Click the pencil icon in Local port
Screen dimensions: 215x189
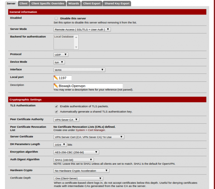click(x=56, y=78)
